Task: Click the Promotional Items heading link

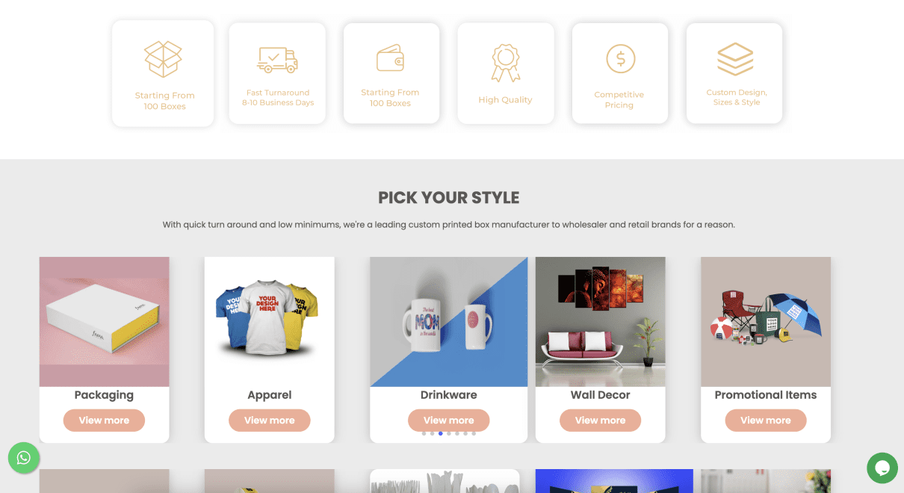Action: (766, 395)
